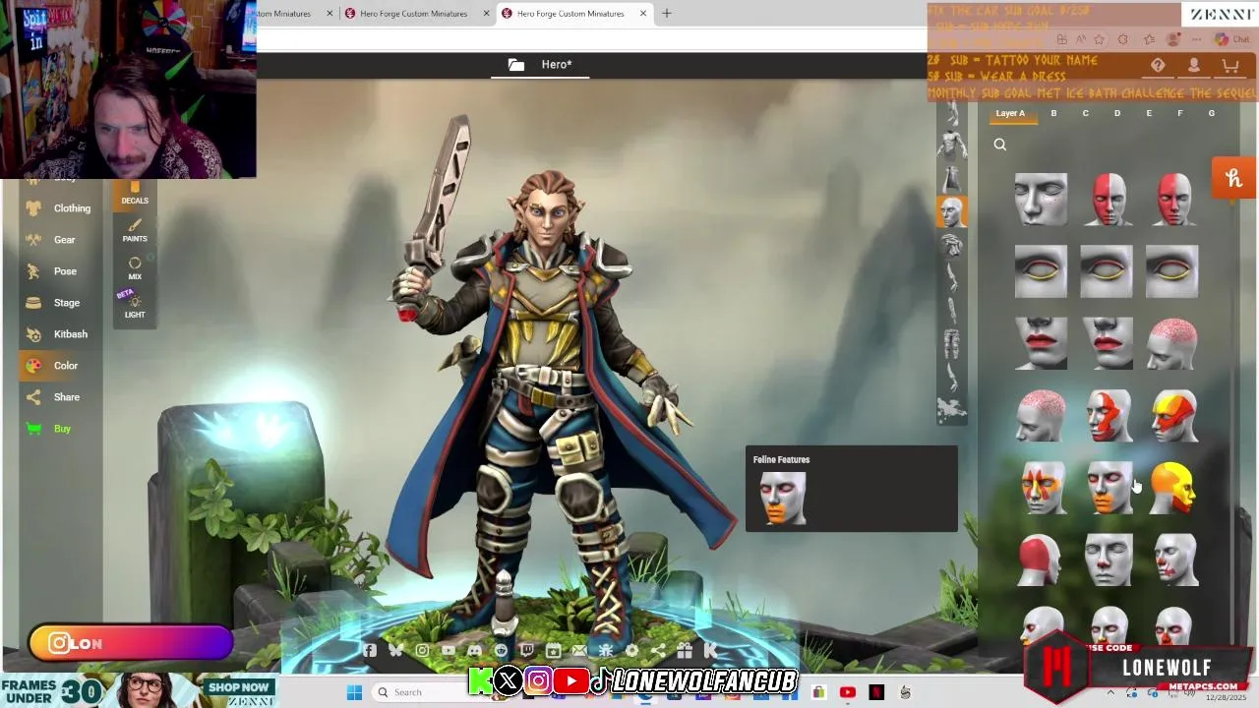The width and height of the screenshot is (1259, 708).
Task: Choose the yellow-red head pattern decal
Action: tap(1172, 415)
